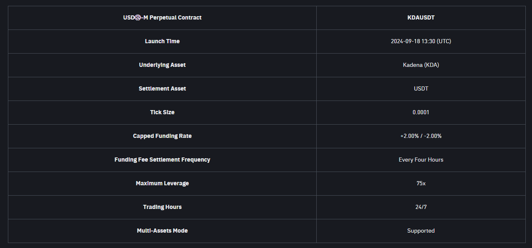Click the Launch Time label
Viewport: 532px width, 248px height.
[x=162, y=42]
